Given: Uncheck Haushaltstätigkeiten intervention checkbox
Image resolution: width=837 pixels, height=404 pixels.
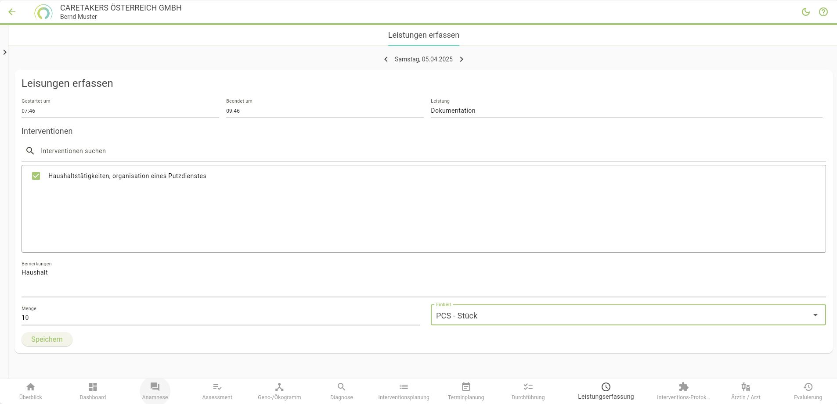Looking at the screenshot, I should click(36, 176).
